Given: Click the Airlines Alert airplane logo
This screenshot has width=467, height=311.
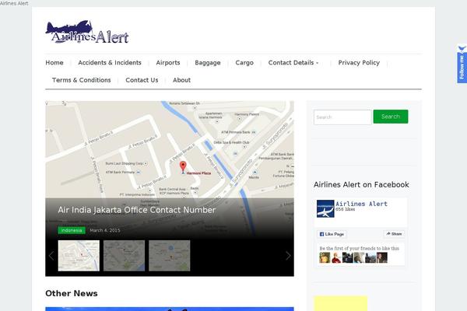Looking at the screenshot, I should (x=87, y=32).
